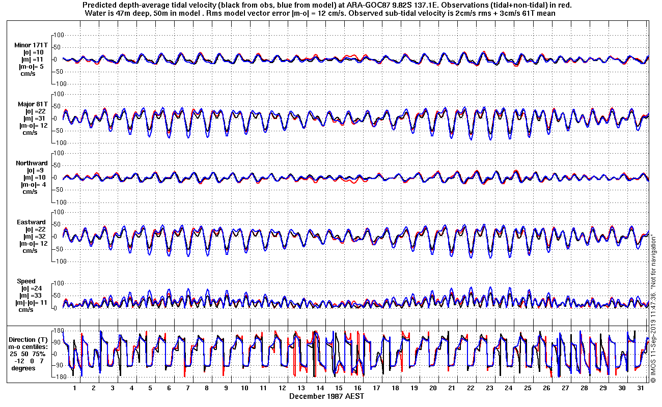Click day label 18 on the date axis

(x=395, y=388)
